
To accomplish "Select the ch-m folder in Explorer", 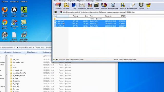I will pos(14,67).
